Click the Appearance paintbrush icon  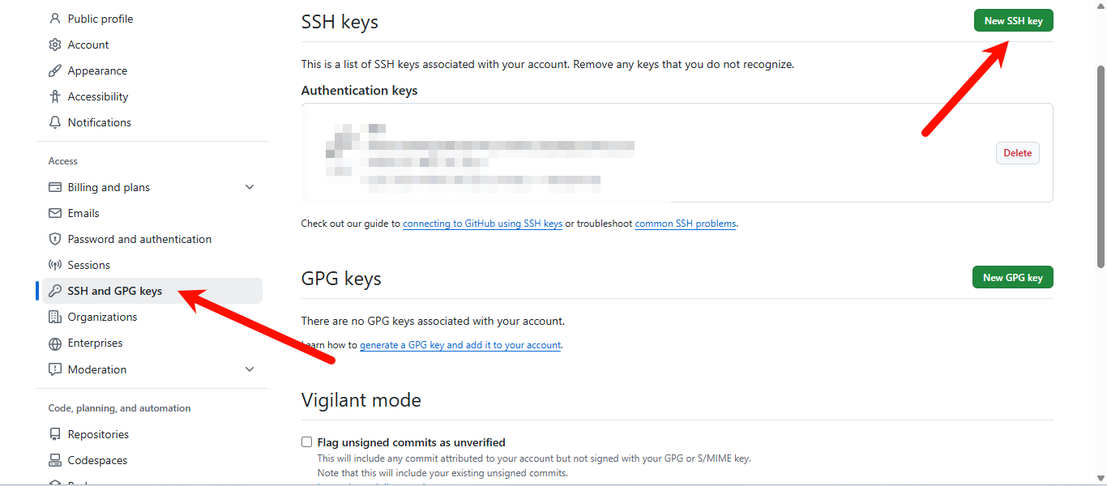point(55,70)
